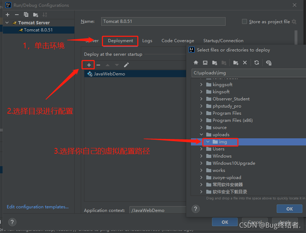Create a new folder in the file chooser
The width and height of the screenshot is (306, 233).
[236, 63]
